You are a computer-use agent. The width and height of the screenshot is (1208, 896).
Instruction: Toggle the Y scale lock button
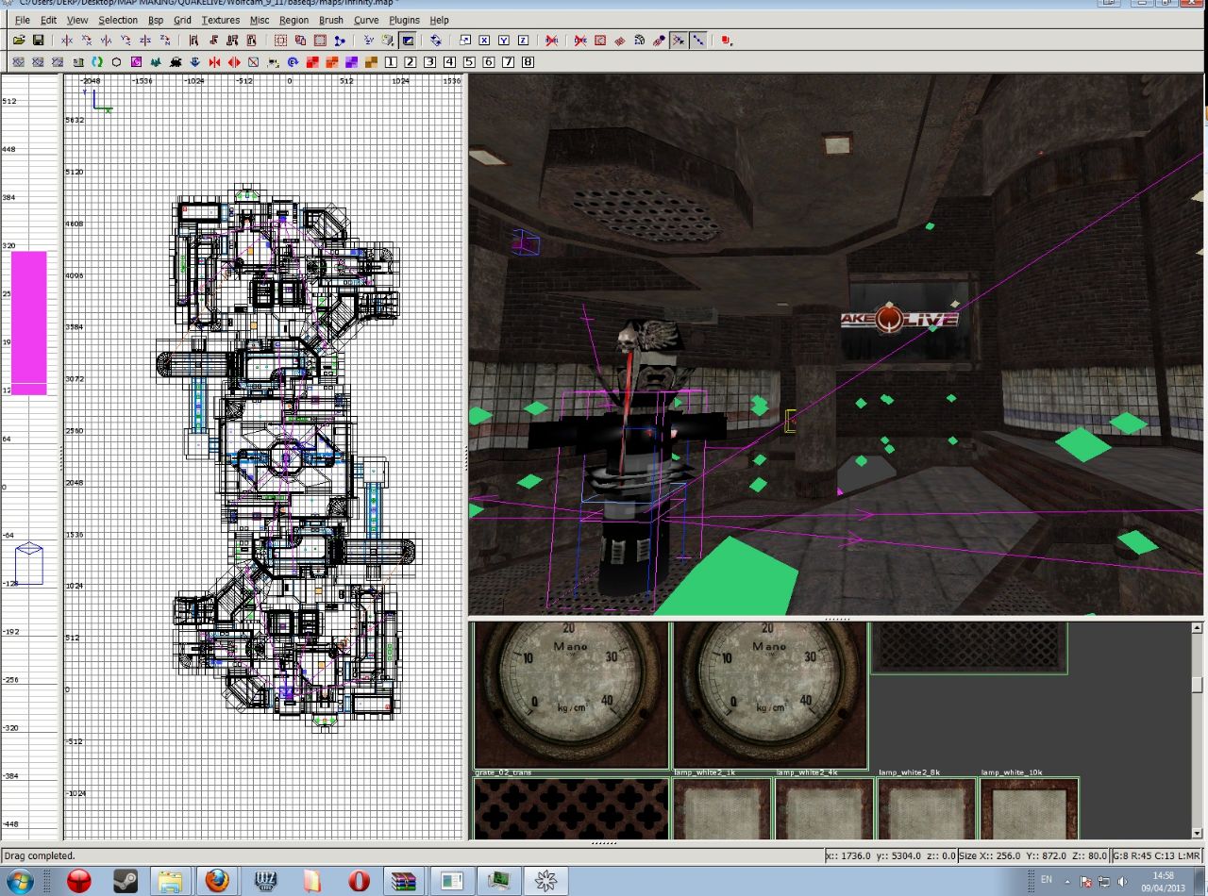[x=504, y=41]
